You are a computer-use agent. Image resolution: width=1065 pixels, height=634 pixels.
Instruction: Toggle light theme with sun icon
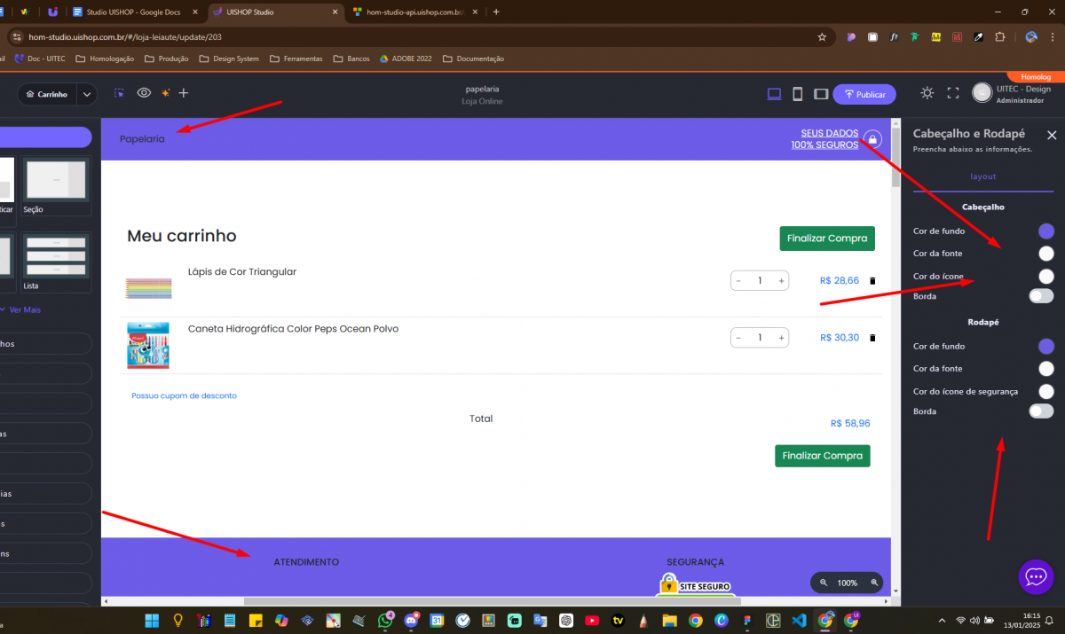[x=927, y=93]
